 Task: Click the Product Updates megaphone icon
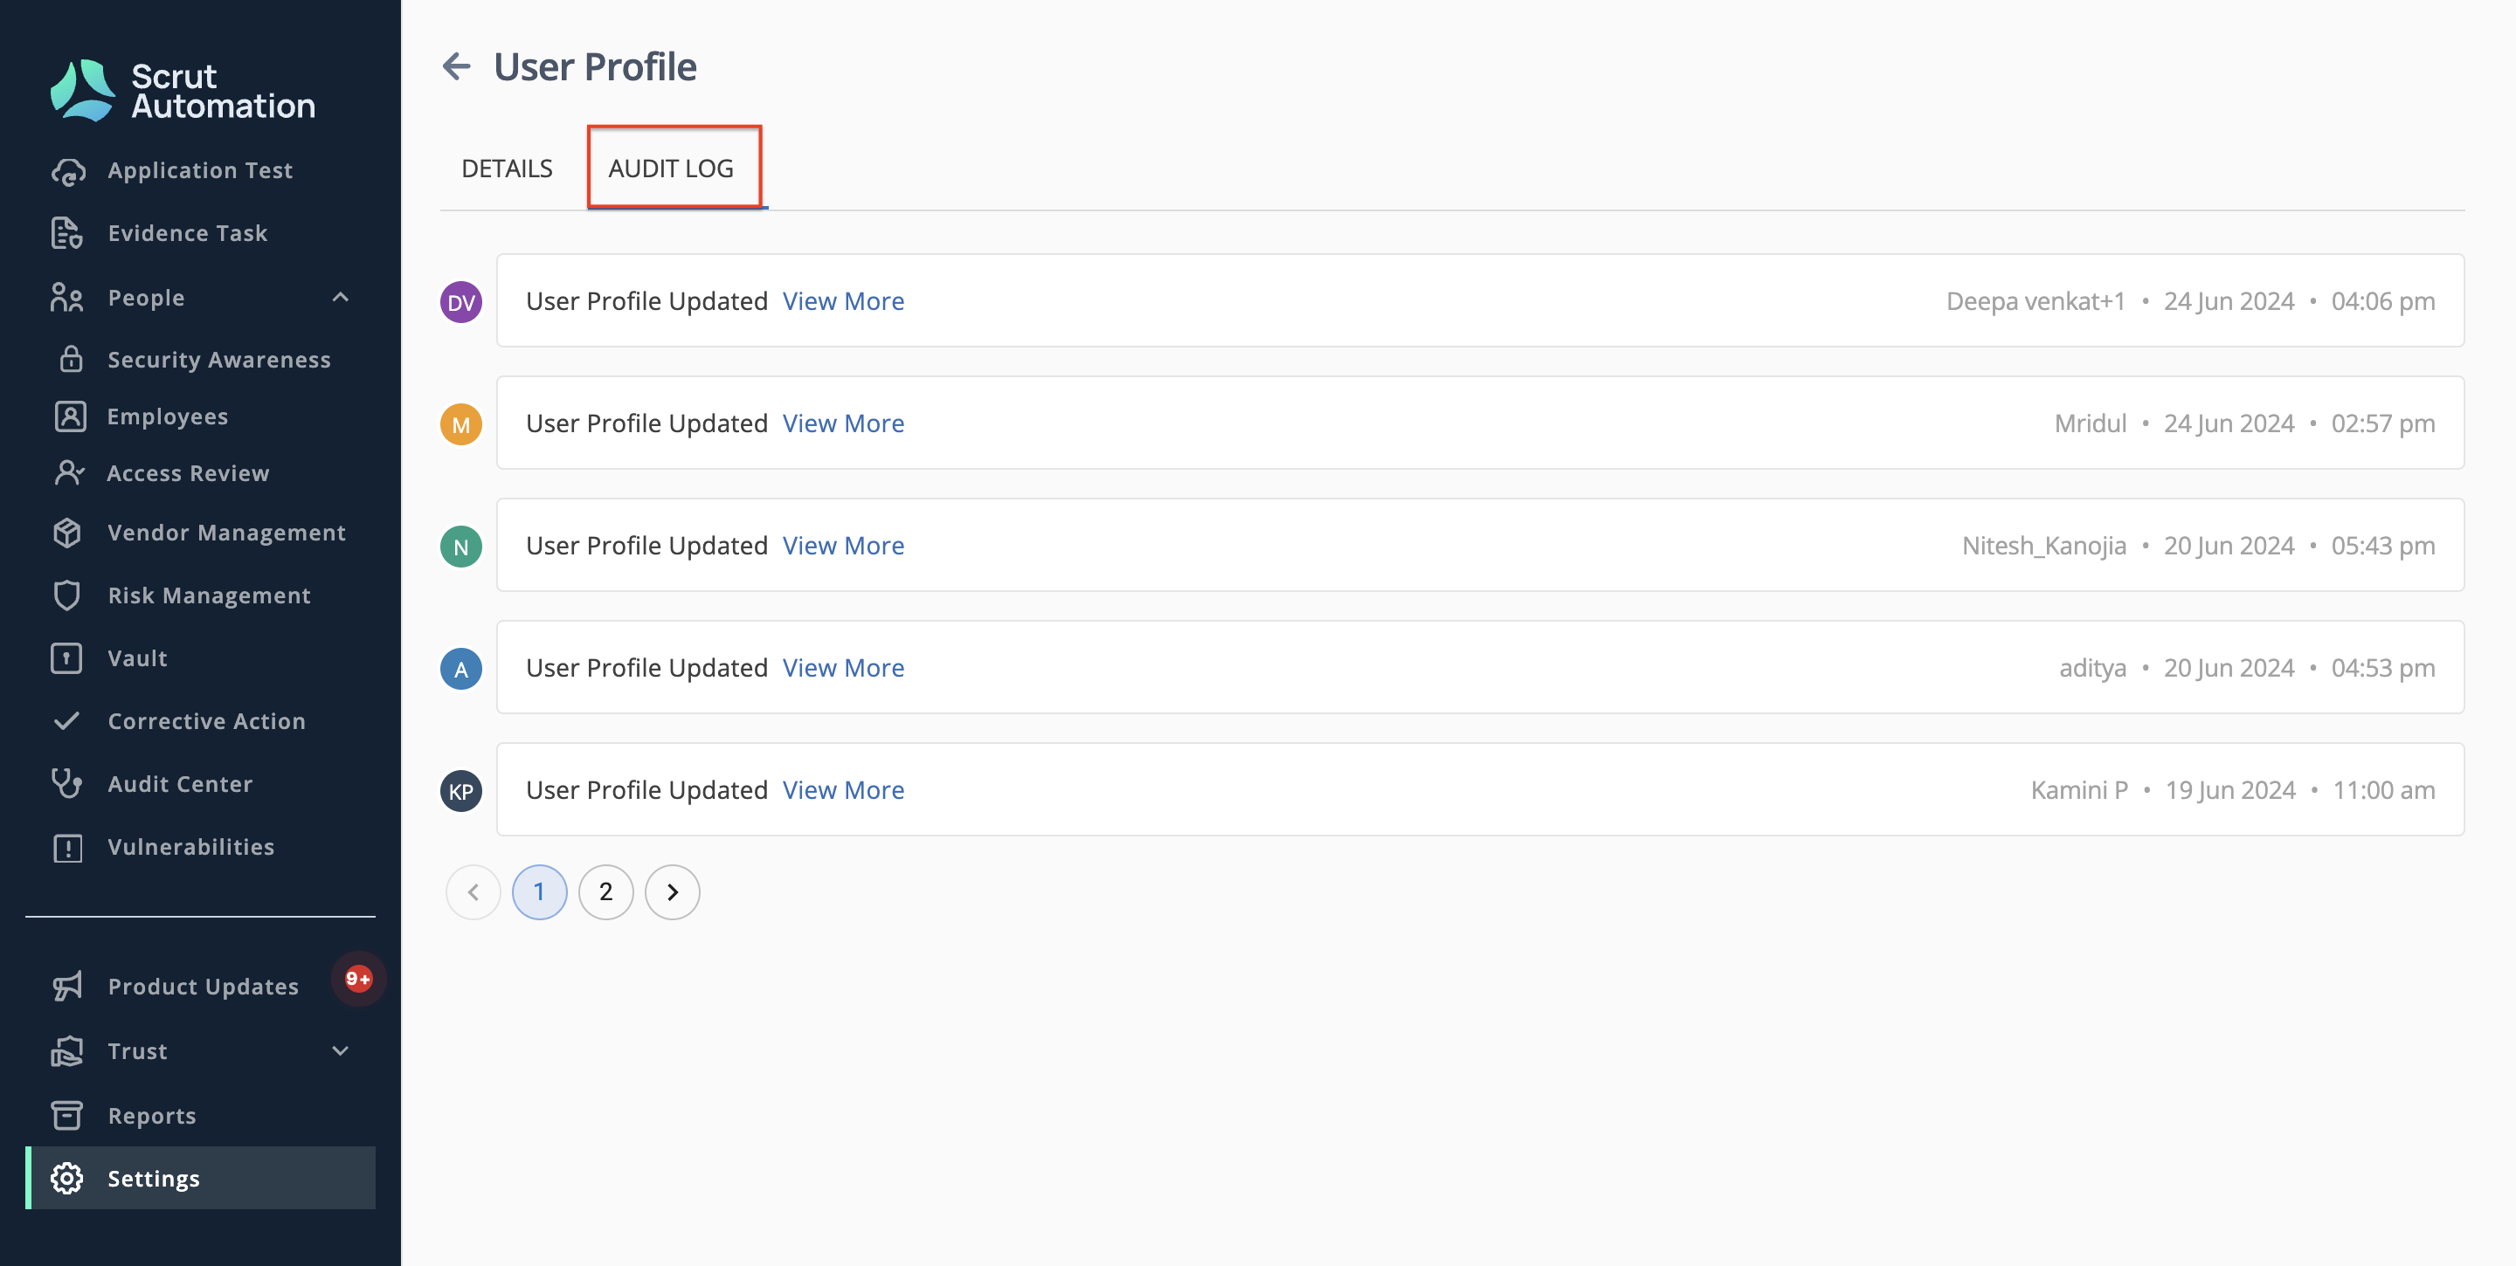[67, 987]
